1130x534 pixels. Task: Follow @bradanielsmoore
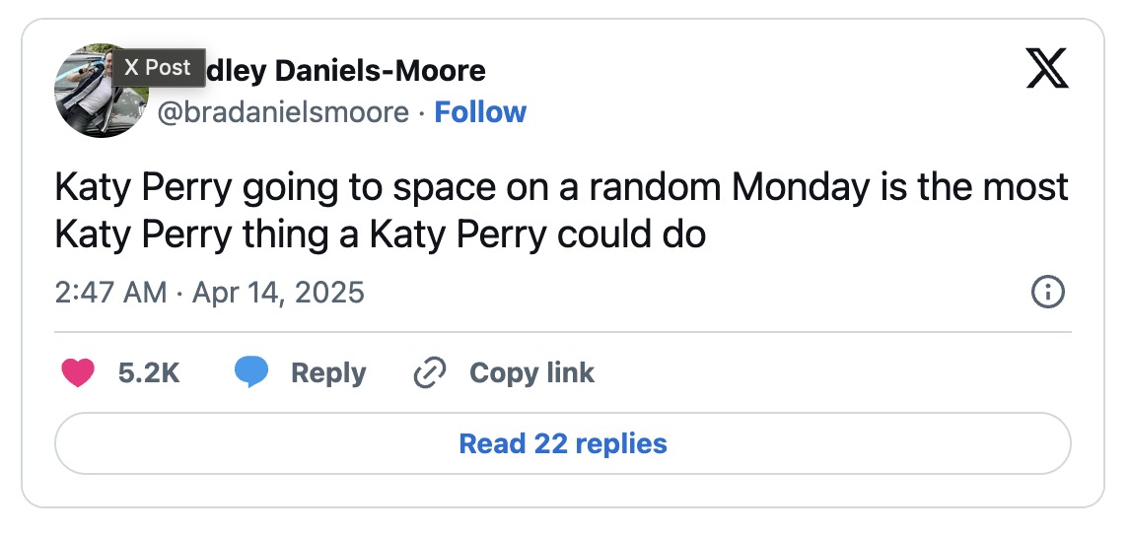click(x=480, y=112)
